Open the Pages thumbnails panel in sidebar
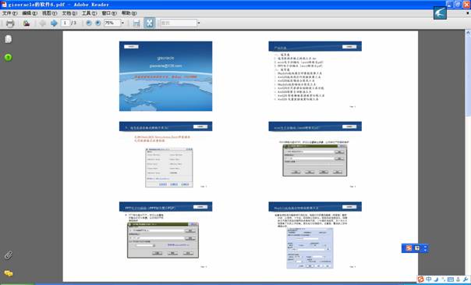 (x=8, y=39)
